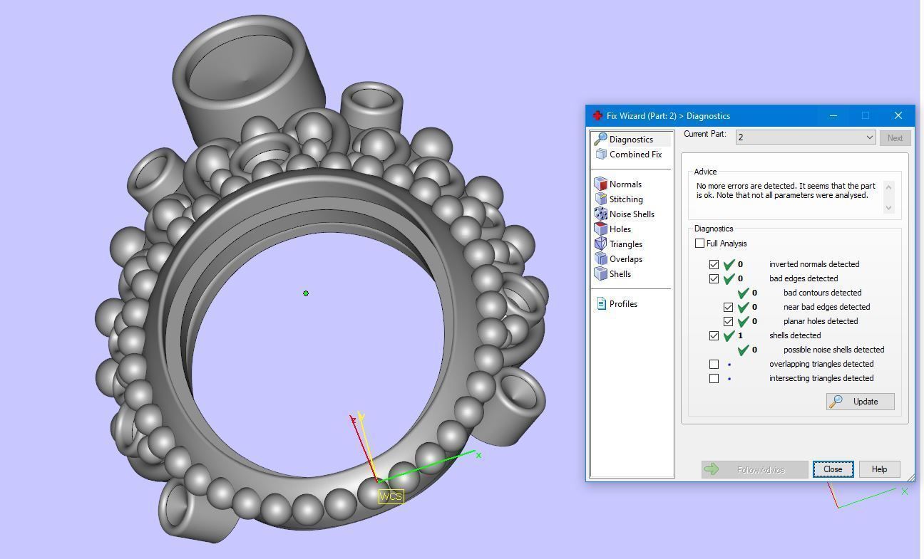
Task: Click the 'Current Part:' label
Action: (704, 134)
